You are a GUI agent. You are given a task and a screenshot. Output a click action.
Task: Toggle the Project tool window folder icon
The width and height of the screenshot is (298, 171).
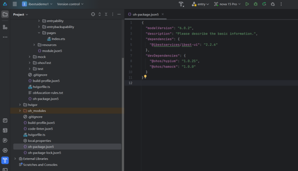[x=5, y=14]
